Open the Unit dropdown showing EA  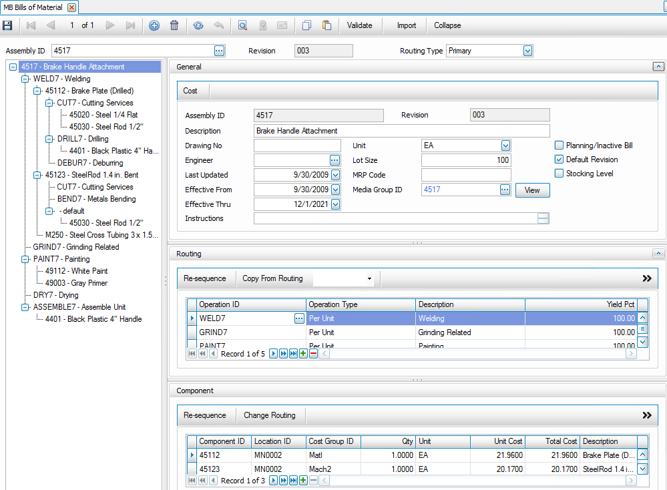coord(505,146)
